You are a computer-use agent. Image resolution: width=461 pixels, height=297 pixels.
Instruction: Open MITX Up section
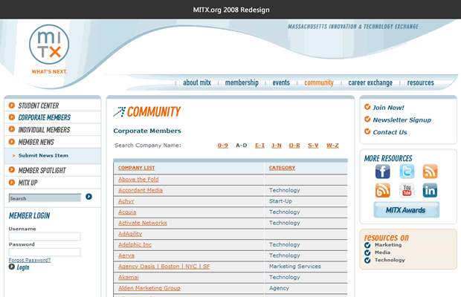pos(28,183)
